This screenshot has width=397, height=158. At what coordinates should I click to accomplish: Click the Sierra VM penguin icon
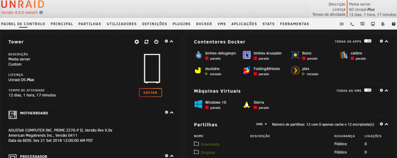click(x=247, y=104)
